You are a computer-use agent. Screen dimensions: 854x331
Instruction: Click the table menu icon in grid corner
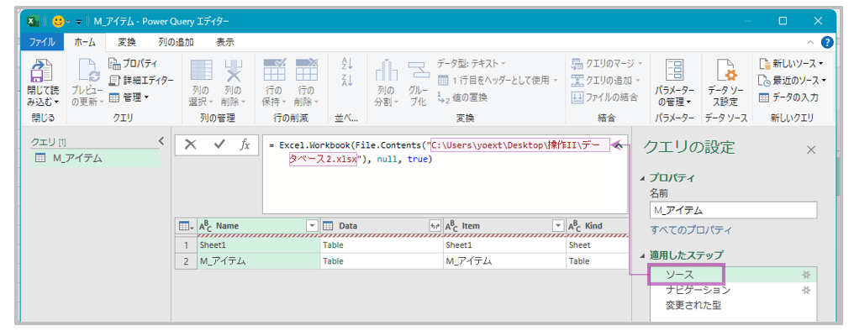[186, 226]
